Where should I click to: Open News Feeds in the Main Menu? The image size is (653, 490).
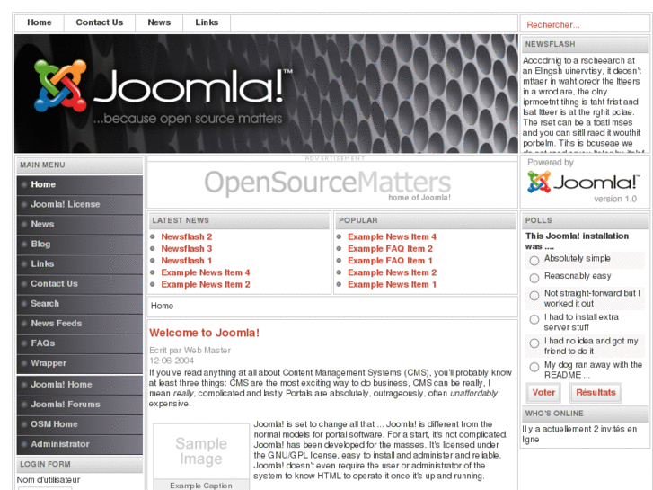point(80,323)
